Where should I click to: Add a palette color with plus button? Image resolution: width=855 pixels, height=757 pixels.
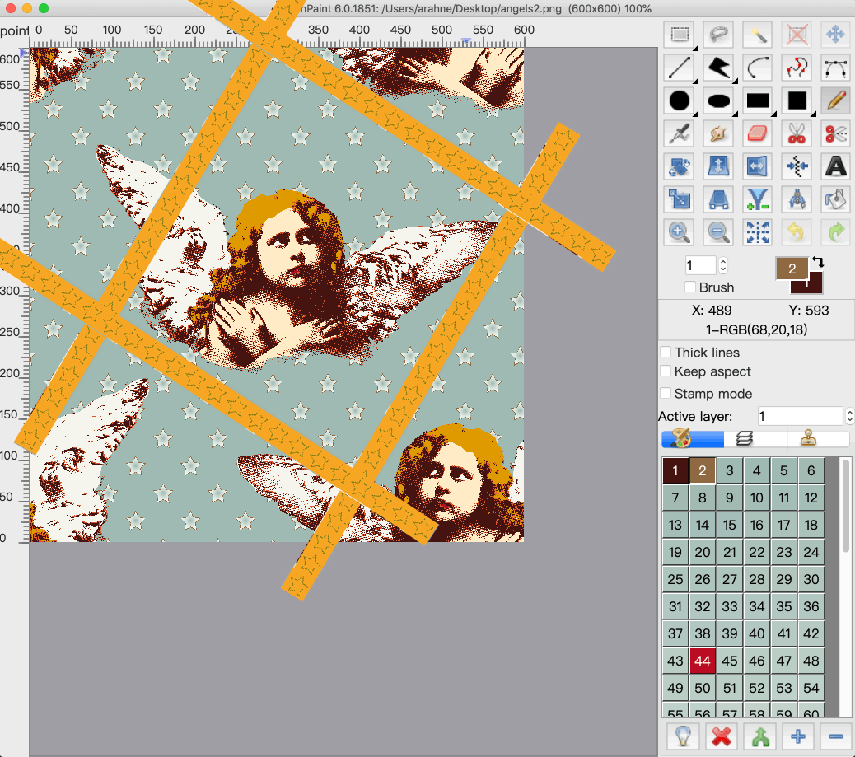click(798, 737)
